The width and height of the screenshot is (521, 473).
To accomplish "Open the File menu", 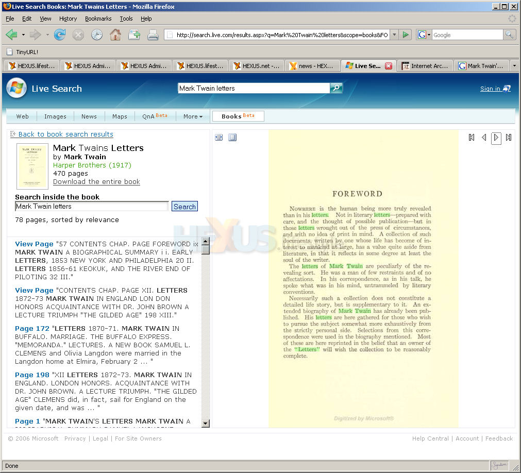I will click(10, 19).
